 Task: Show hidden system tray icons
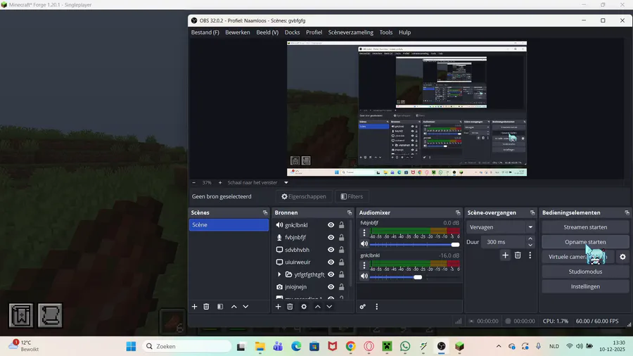pos(499,346)
